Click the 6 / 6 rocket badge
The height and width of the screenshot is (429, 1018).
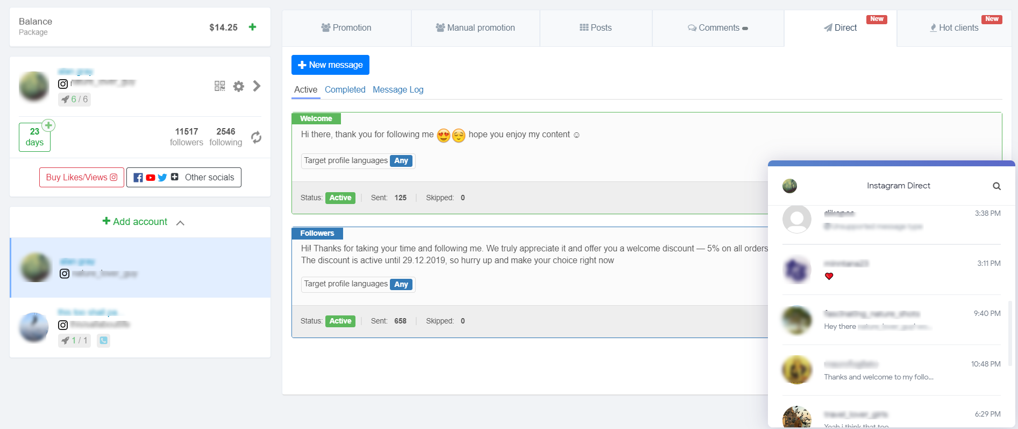coord(74,99)
